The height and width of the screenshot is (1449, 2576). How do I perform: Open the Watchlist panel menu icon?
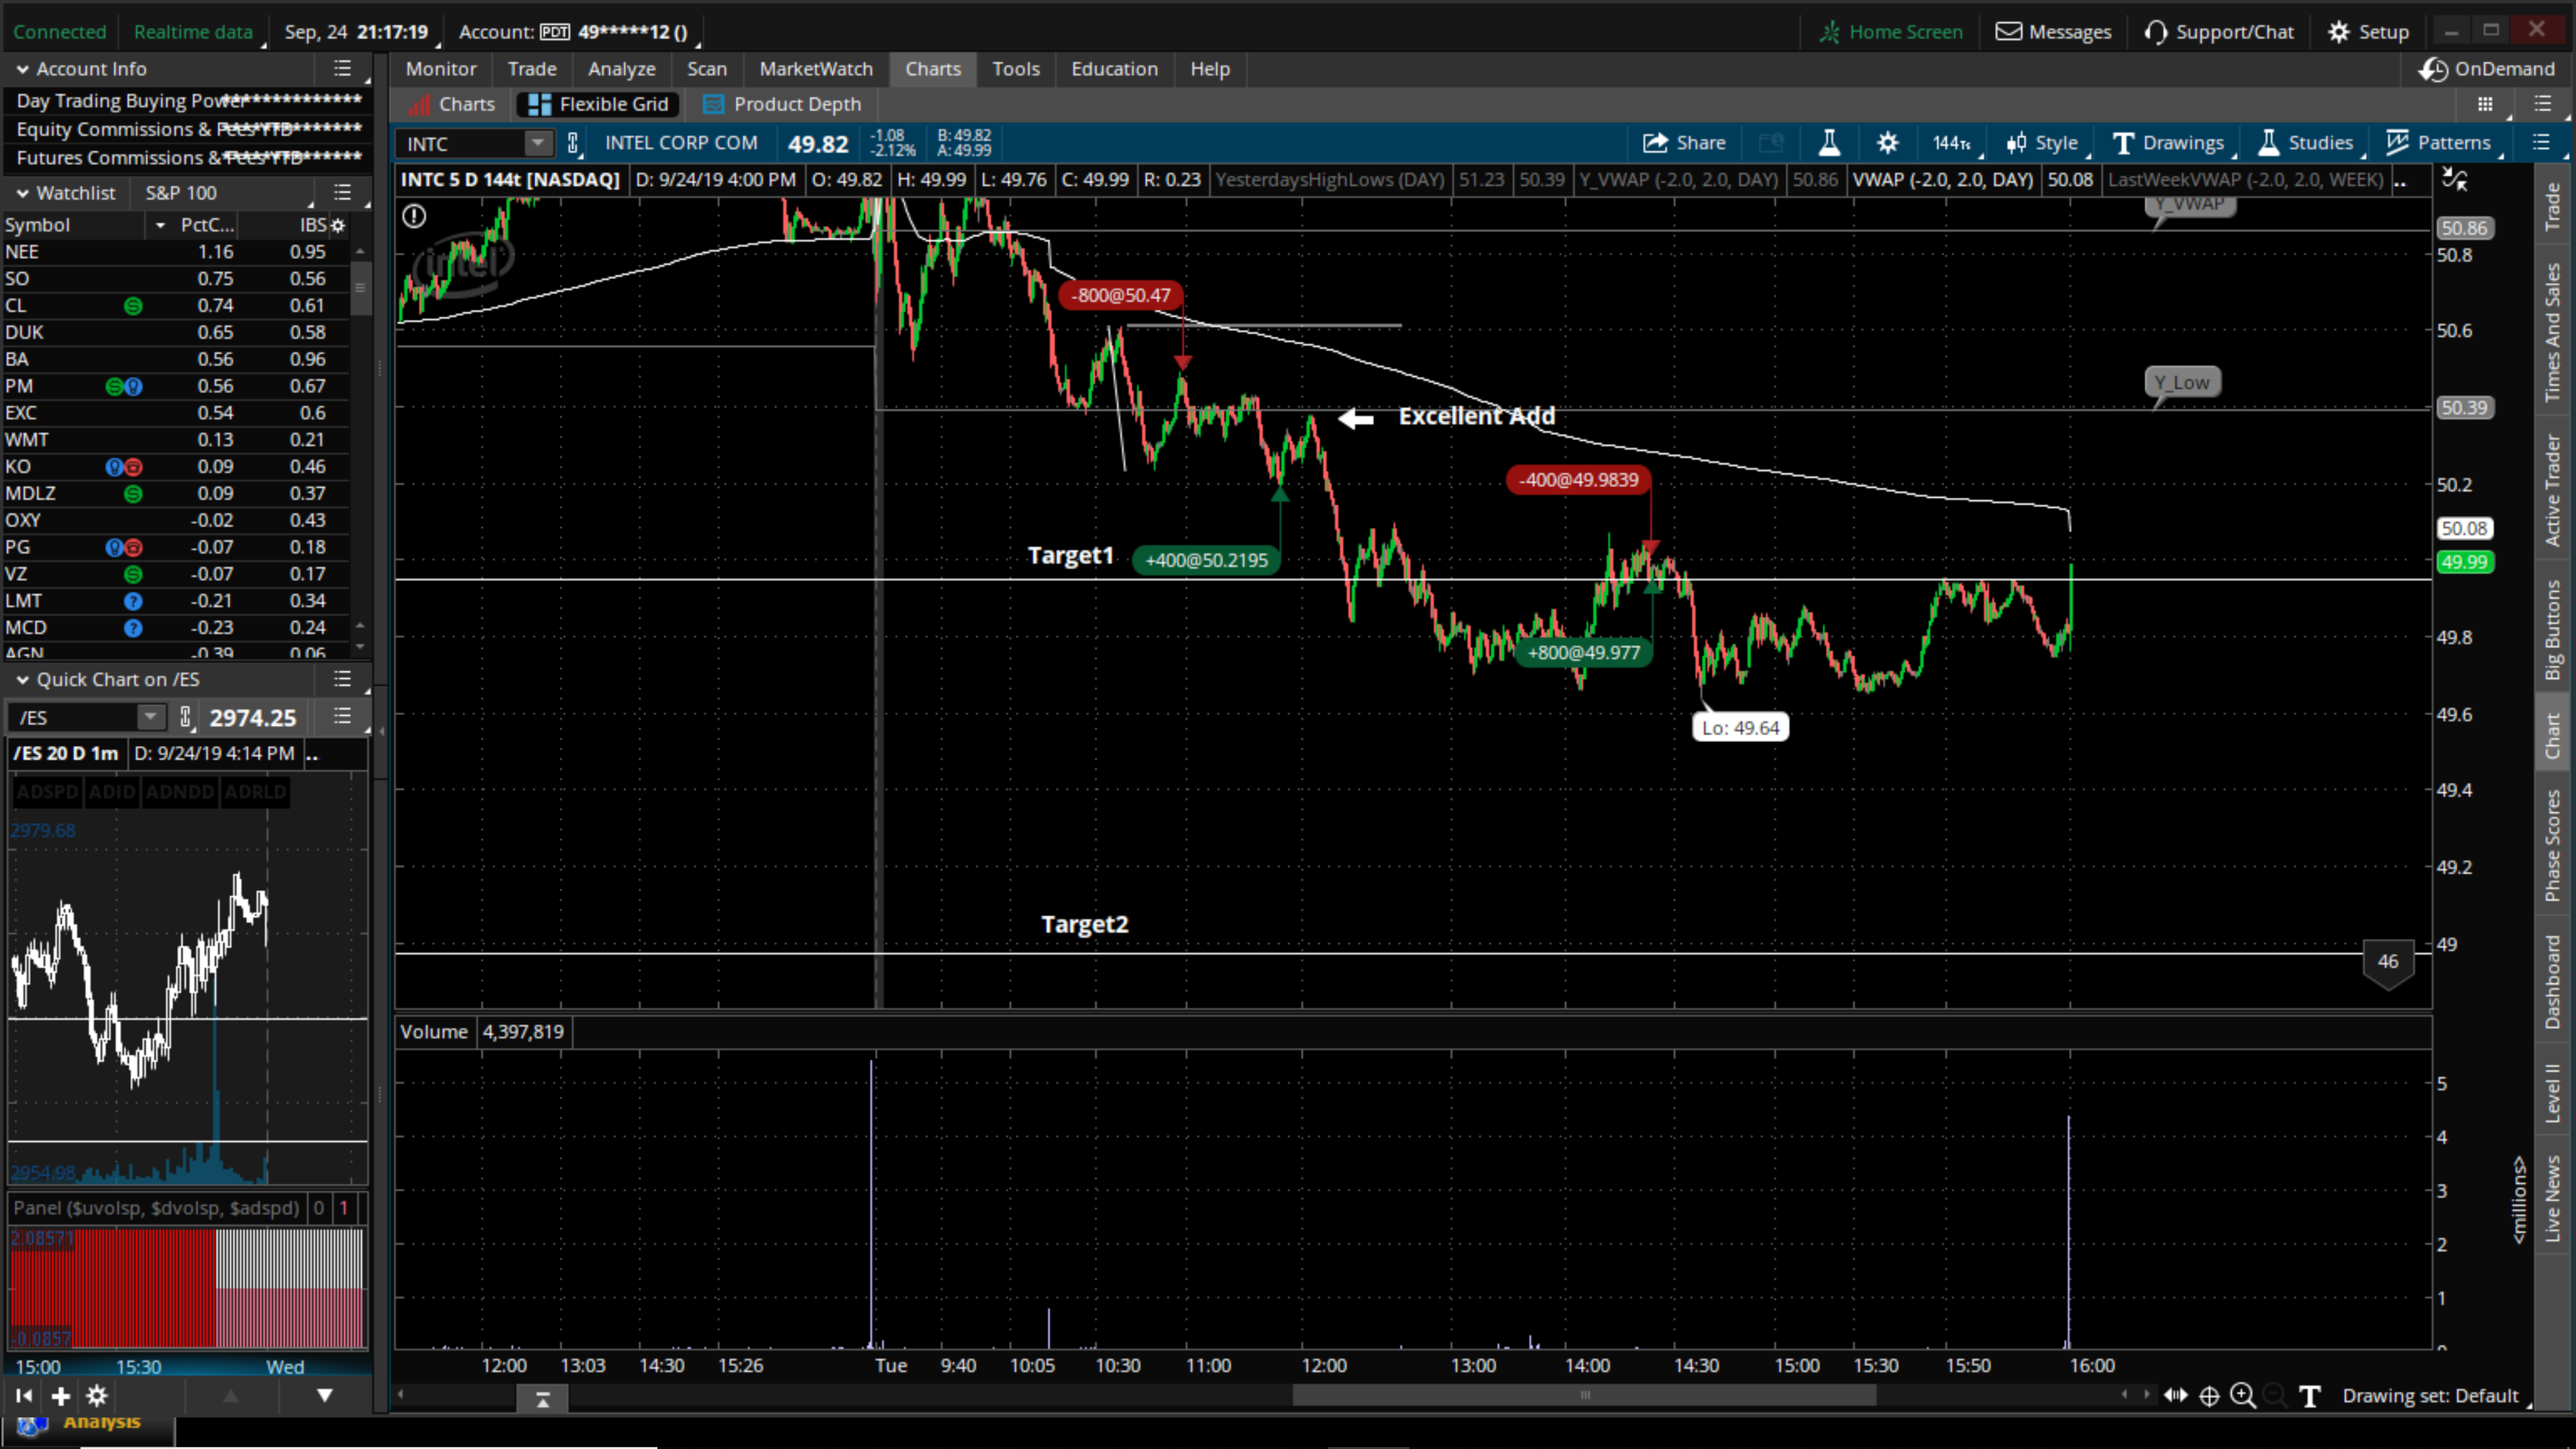[342, 192]
